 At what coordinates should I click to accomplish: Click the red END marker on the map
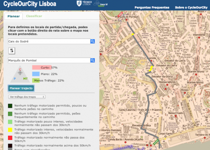point(120,15)
